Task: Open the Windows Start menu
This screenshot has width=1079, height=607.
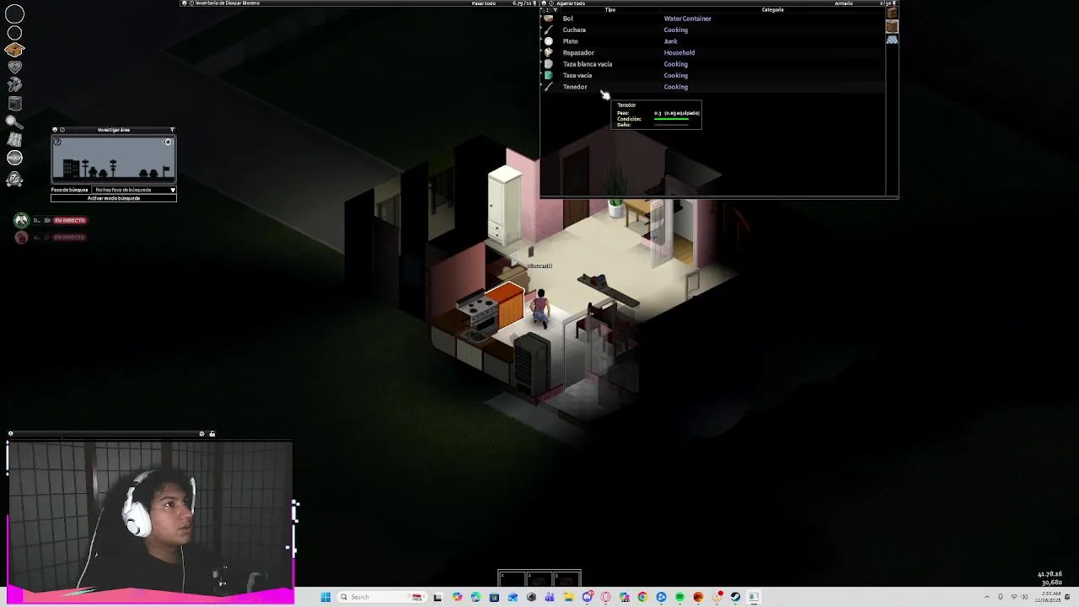Action: [325, 597]
